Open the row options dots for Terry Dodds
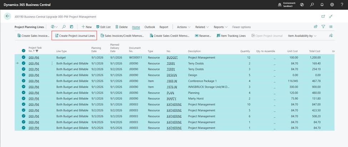 (x=52, y=63)
